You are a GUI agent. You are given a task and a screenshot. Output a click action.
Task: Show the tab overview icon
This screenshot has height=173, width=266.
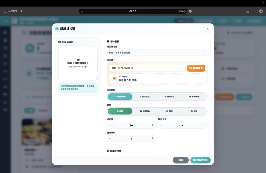coord(261,11)
